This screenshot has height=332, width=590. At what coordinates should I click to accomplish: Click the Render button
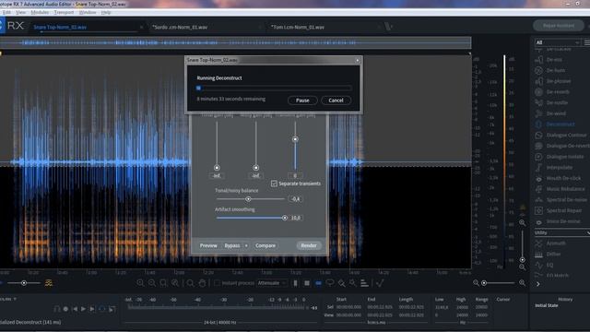coord(309,246)
